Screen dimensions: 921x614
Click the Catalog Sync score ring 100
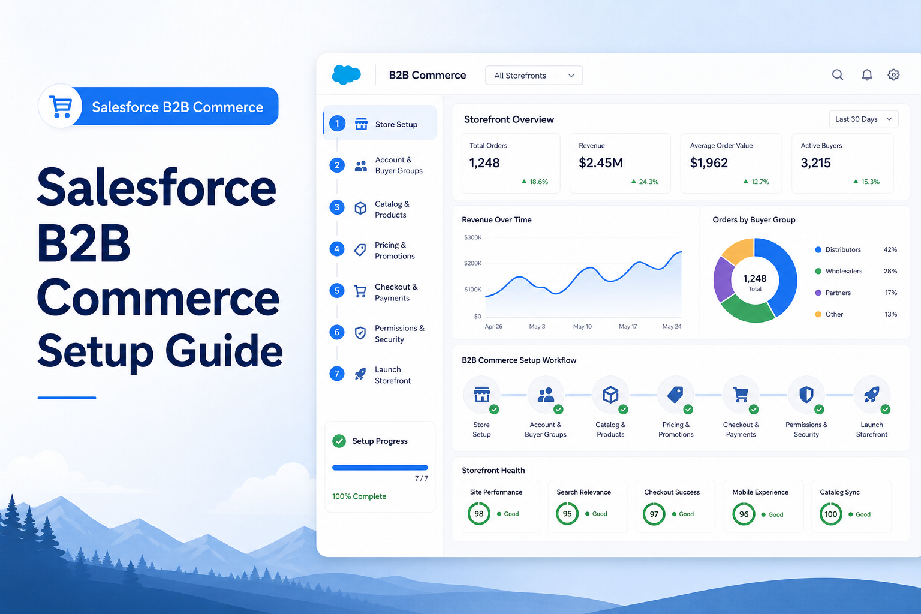pyautogui.click(x=831, y=514)
